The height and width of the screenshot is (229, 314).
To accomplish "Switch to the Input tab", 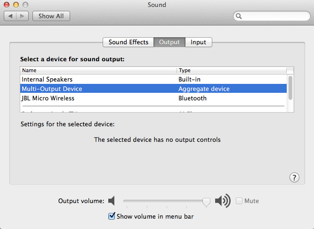I will click(x=198, y=42).
